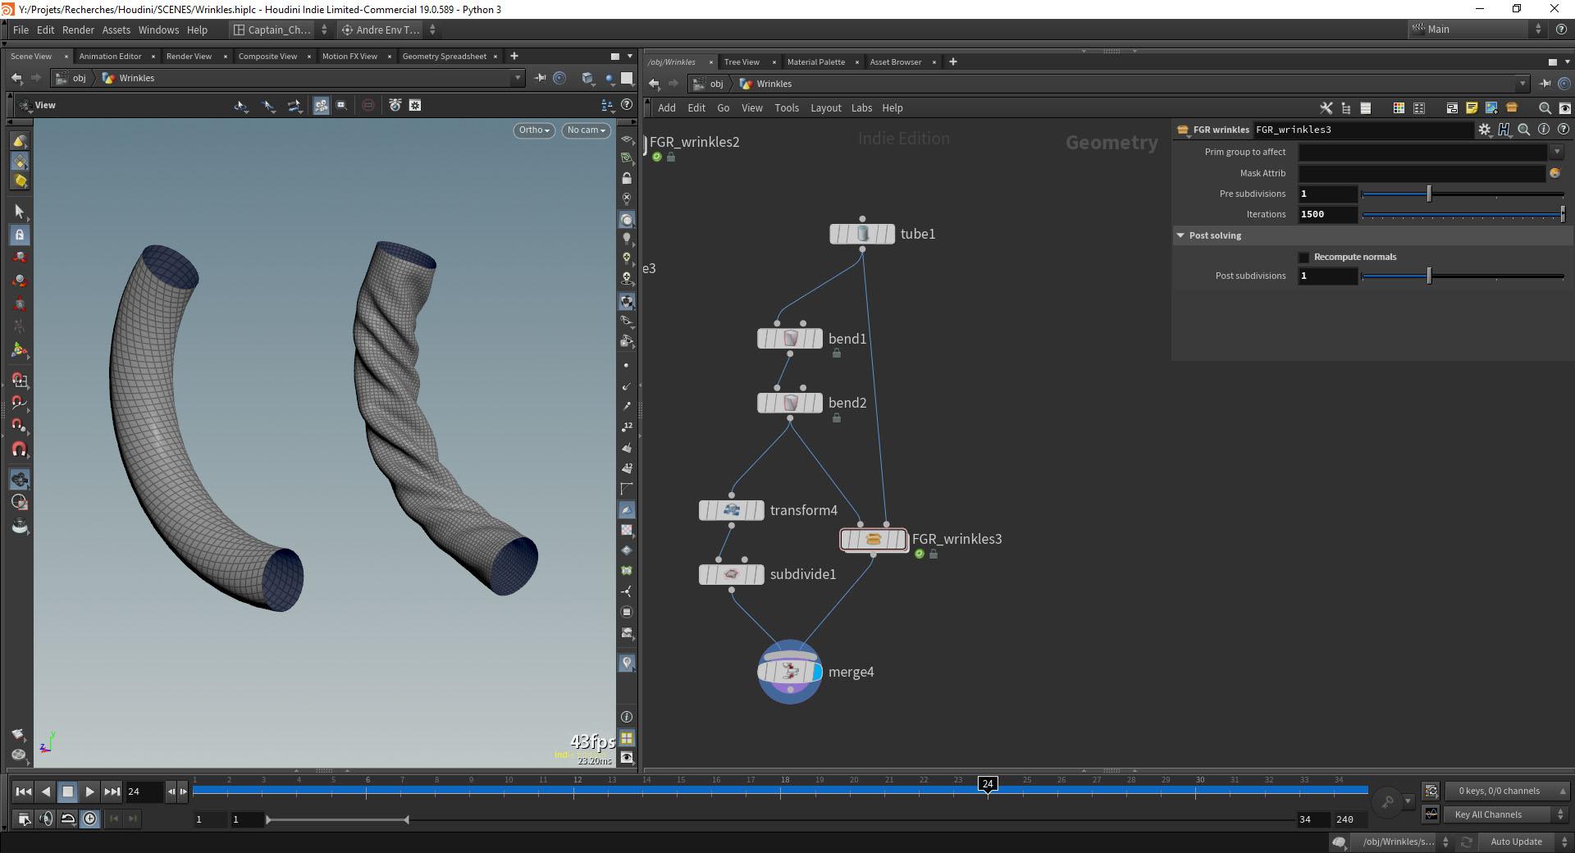Switch to Geometry Spreadsheet tab
The image size is (1575, 853).
click(444, 57)
